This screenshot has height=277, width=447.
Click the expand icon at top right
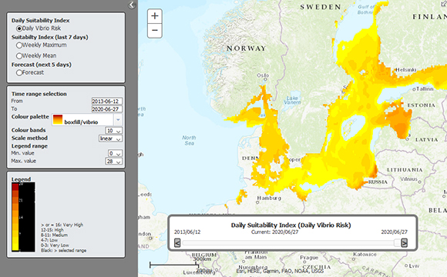click(444, 3)
